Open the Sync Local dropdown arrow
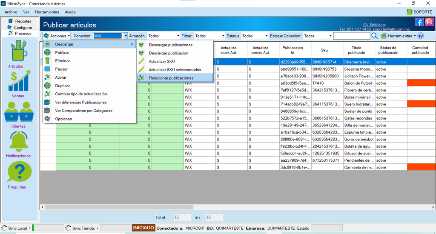Screen dimensions: 436x234 [x=30, y=228]
